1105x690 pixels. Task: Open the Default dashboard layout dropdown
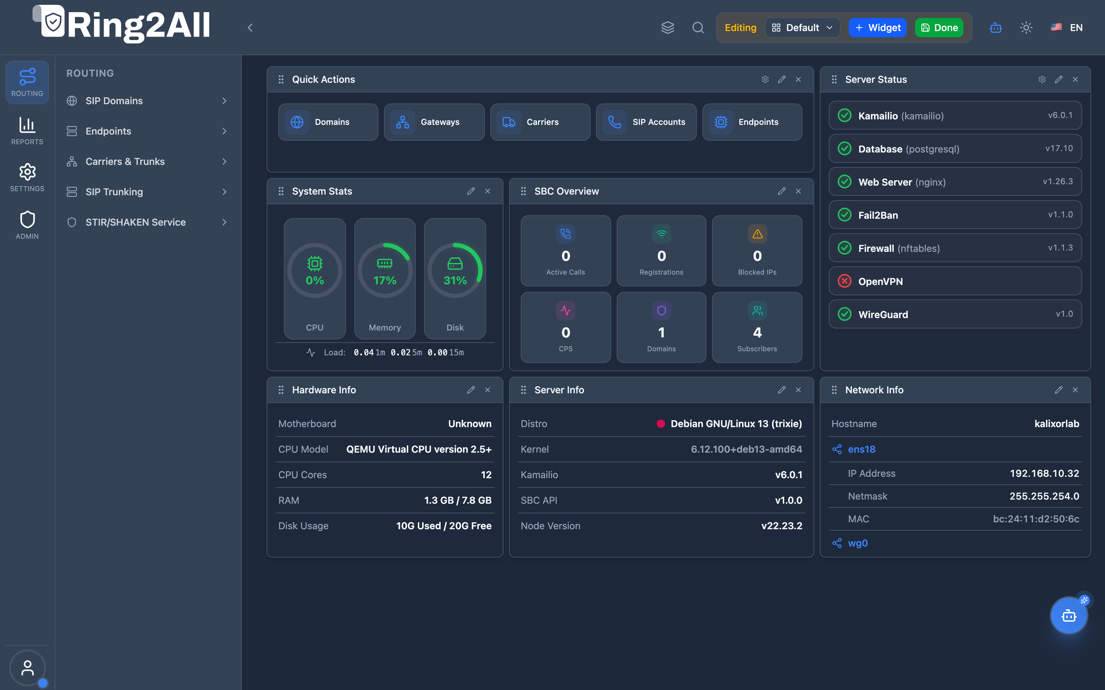pyautogui.click(x=802, y=28)
